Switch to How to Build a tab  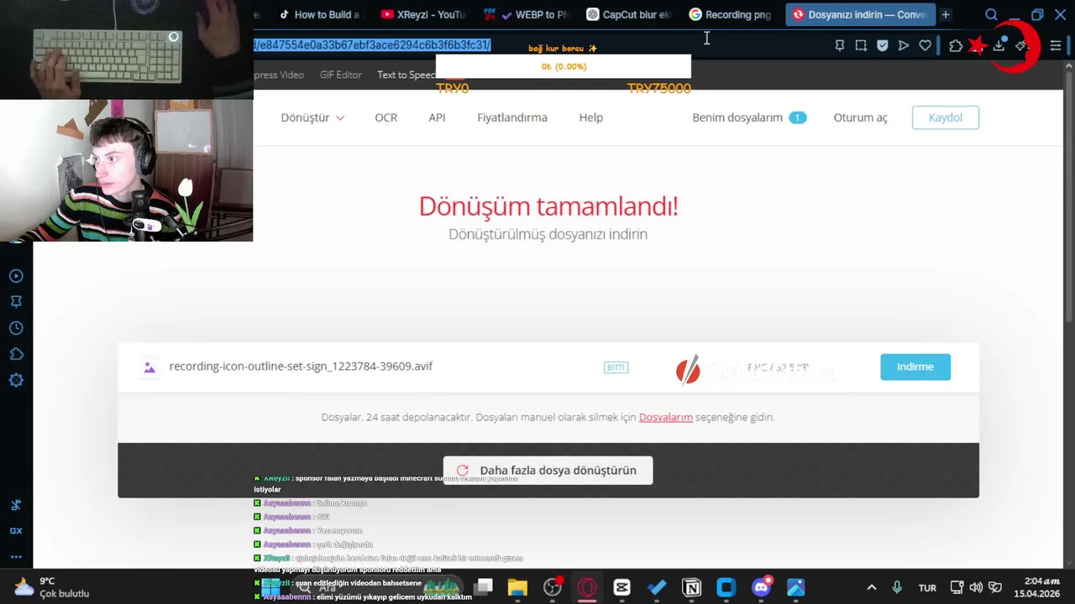tap(319, 14)
